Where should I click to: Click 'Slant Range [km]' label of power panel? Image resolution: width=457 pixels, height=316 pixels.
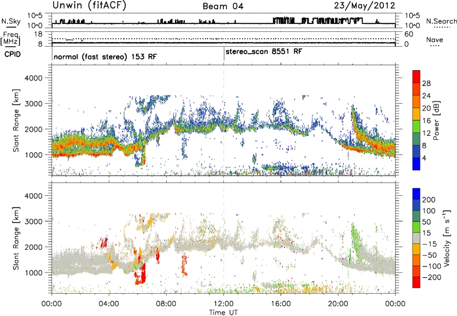pyautogui.click(x=17, y=120)
